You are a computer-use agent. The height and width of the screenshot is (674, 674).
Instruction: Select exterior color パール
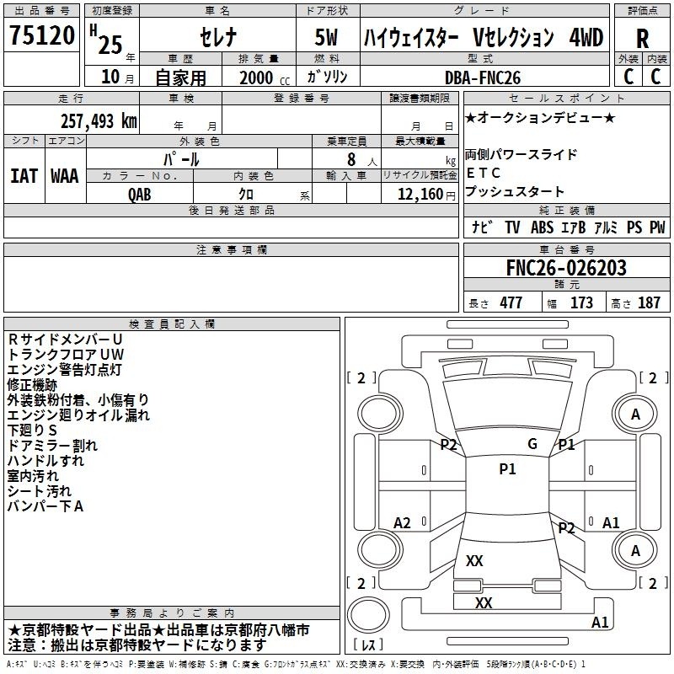(181, 159)
